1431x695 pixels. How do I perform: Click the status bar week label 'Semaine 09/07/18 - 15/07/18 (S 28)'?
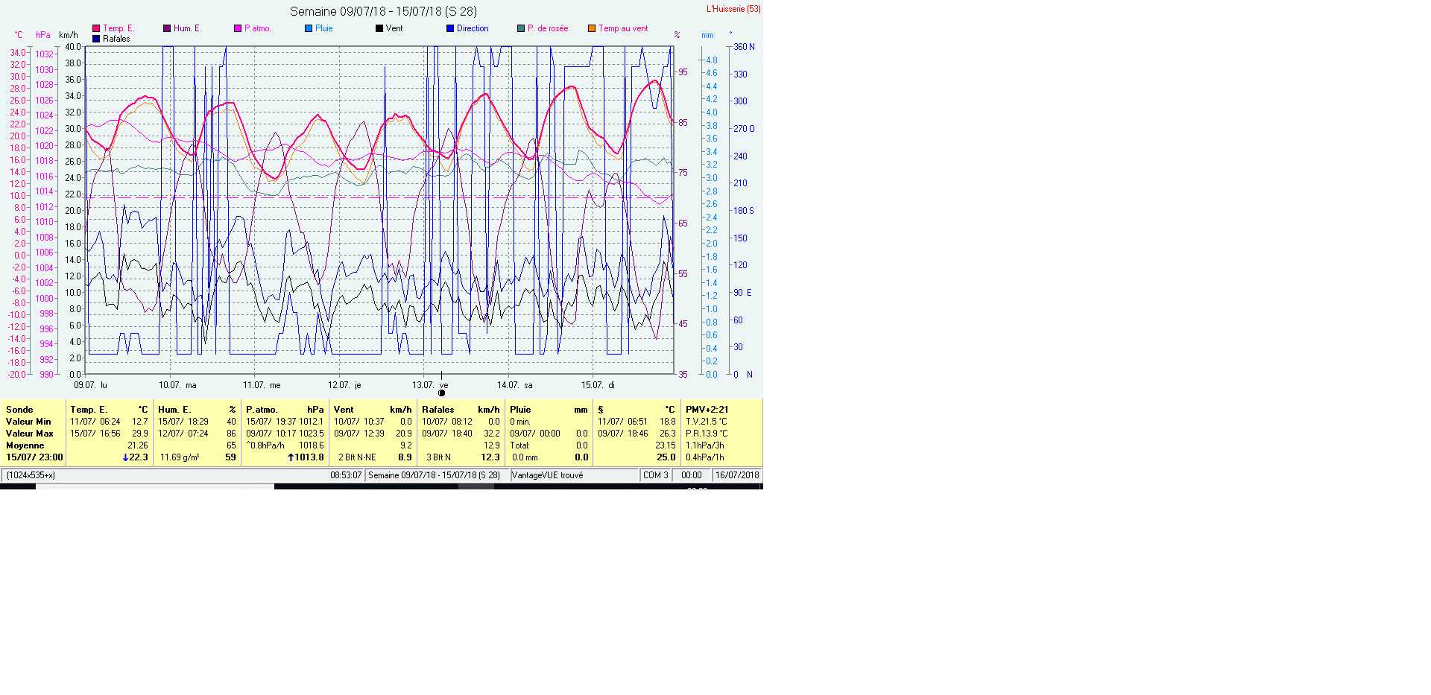(435, 475)
